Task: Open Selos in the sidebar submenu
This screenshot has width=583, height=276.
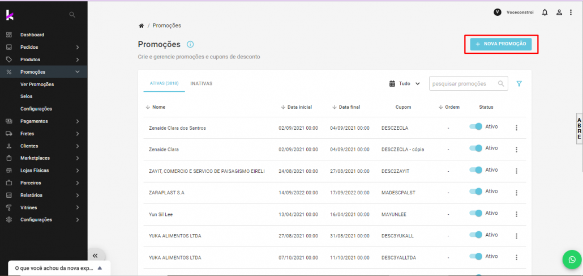Action: 27,96
